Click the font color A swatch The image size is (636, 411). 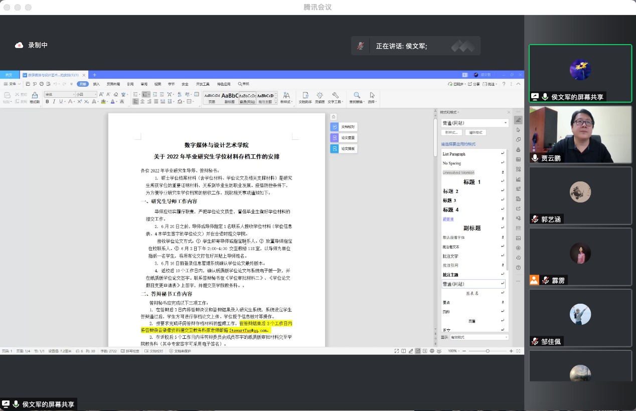(112, 101)
